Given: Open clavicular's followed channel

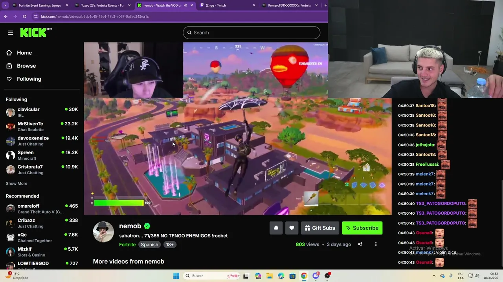Looking at the screenshot, I should click(x=42, y=112).
